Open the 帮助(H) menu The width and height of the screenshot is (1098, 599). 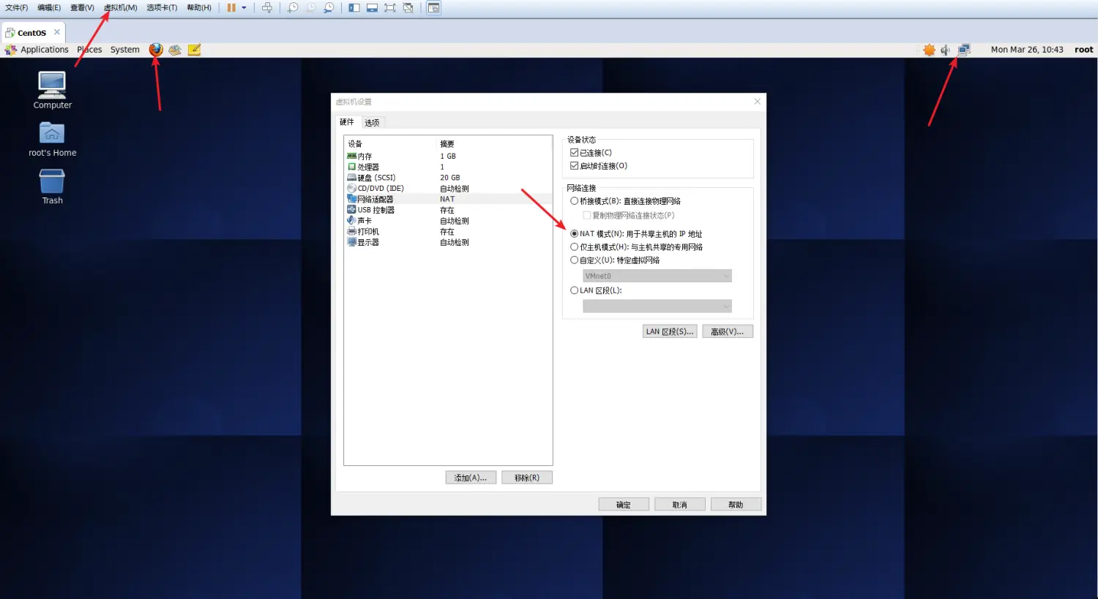click(199, 8)
